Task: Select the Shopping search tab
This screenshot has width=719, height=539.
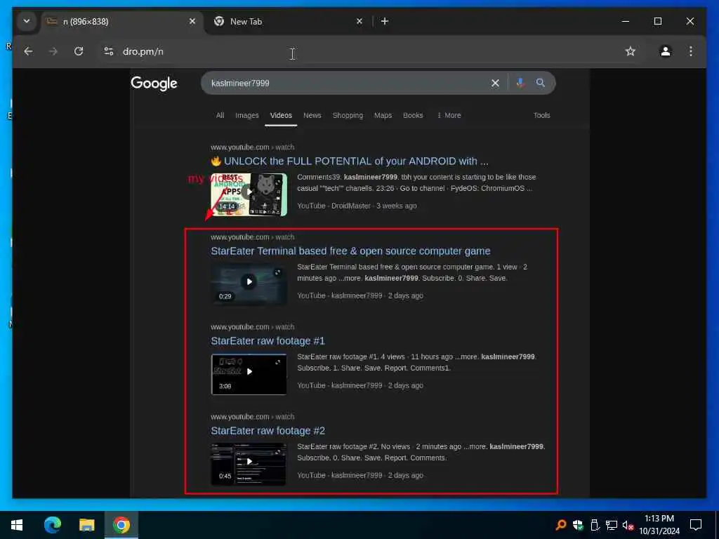Action: 348,116
